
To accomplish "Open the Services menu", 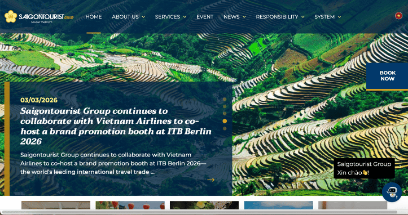I will pyautogui.click(x=167, y=17).
